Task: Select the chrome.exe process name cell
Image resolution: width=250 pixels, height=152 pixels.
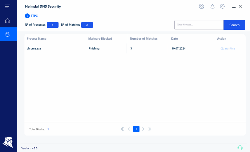Action: point(34,49)
